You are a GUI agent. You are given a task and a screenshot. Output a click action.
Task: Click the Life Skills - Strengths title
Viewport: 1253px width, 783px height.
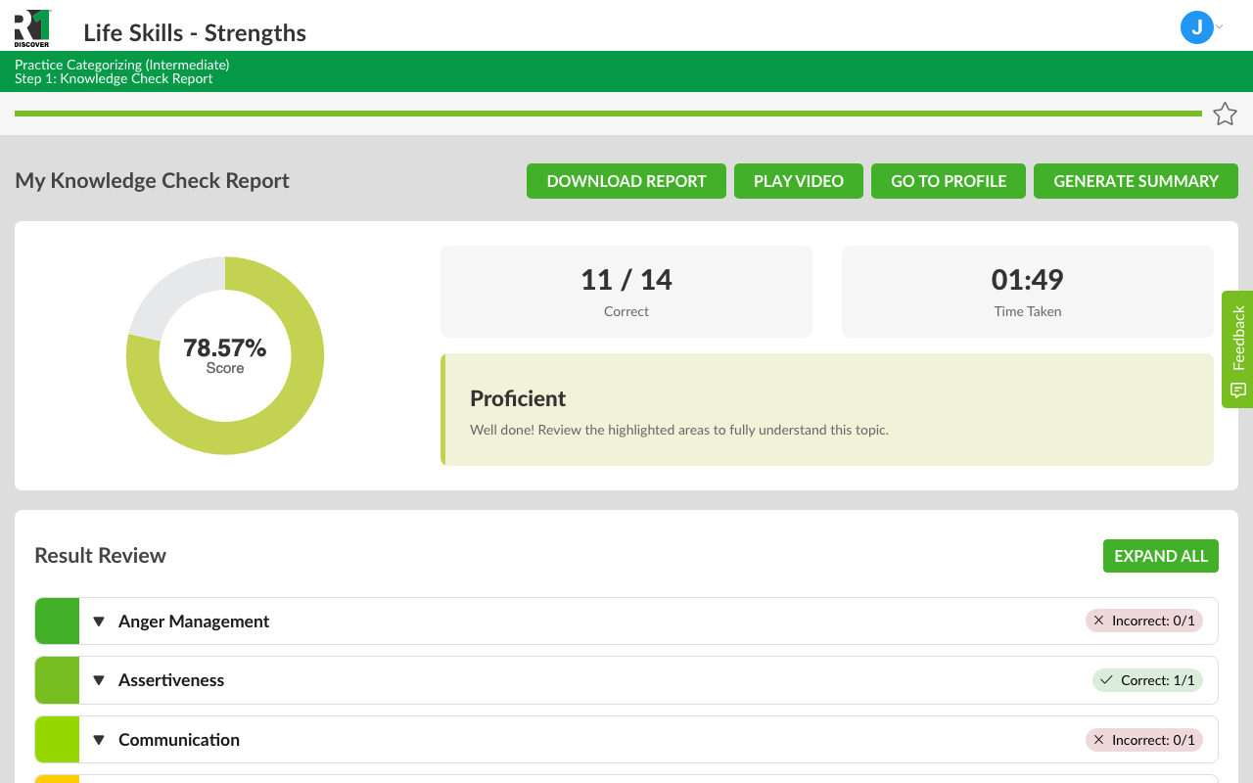195,32
